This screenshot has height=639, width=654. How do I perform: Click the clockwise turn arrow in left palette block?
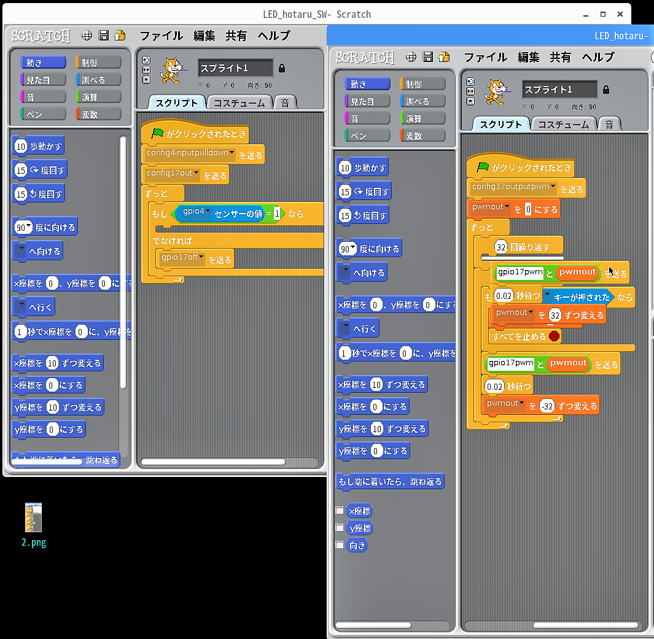(34, 169)
